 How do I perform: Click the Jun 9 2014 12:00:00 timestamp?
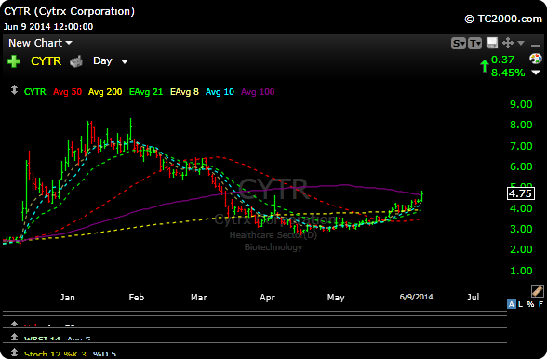pos(48,27)
